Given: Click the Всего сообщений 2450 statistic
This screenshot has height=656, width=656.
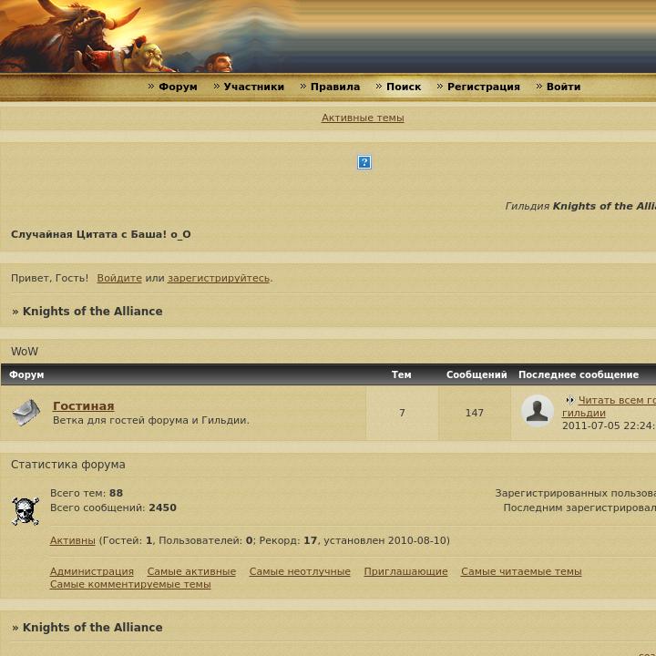Looking at the screenshot, I should pos(113,507).
